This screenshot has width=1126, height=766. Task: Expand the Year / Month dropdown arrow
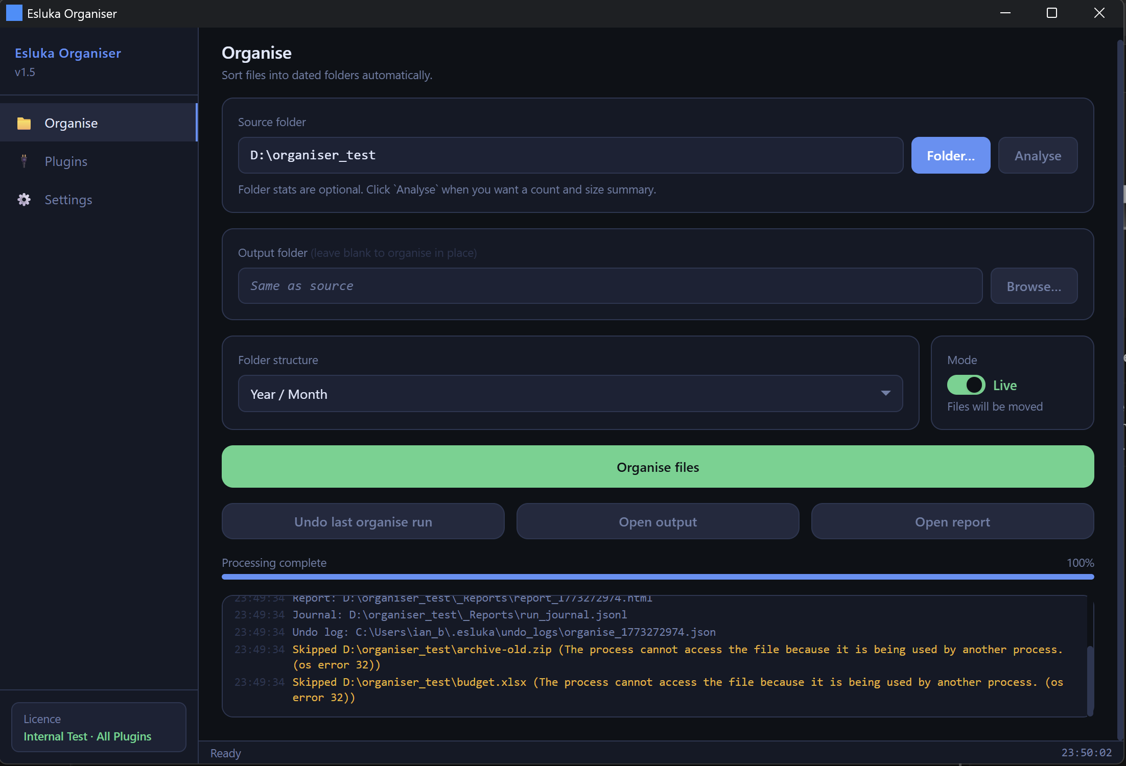885,393
